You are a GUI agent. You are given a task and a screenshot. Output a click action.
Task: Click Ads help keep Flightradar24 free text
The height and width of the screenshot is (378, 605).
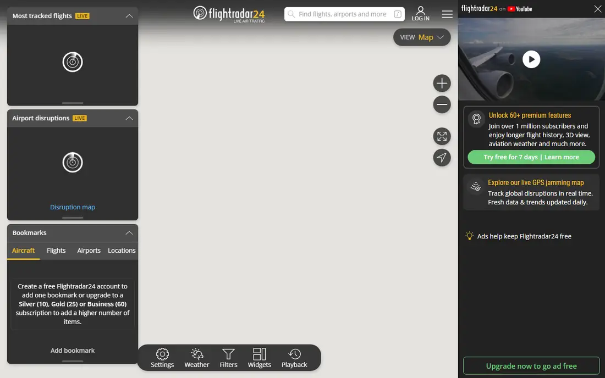pos(524,236)
